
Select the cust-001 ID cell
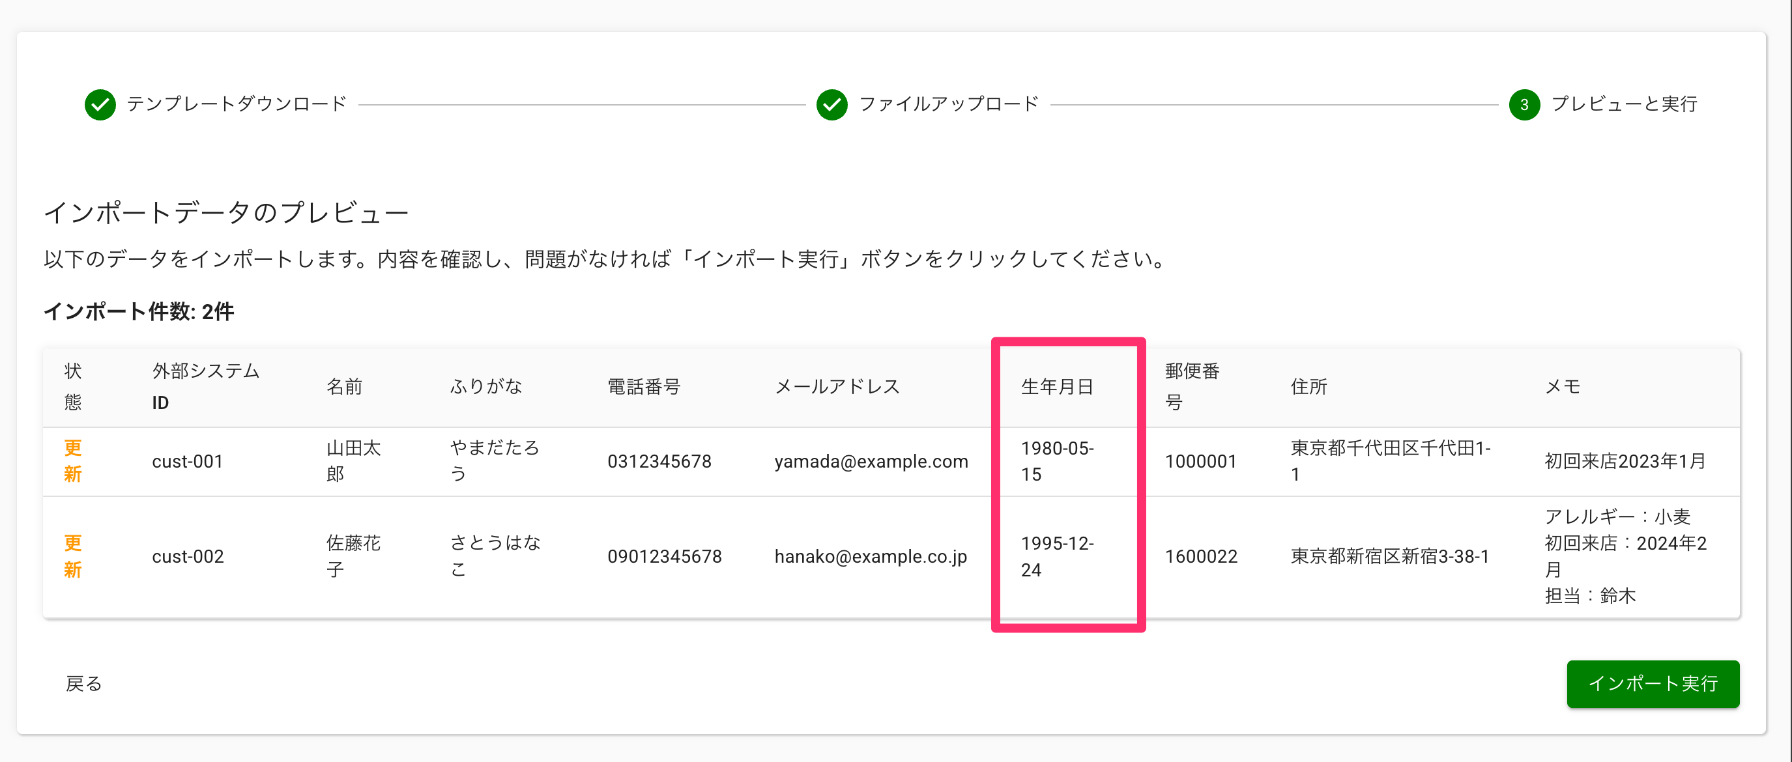[x=188, y=461]
